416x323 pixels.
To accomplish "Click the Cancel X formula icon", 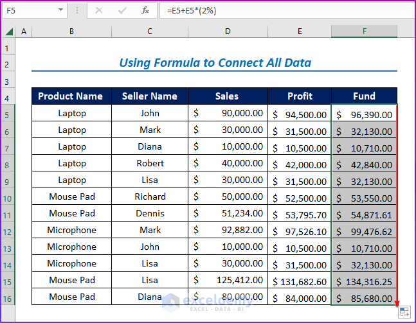I will [99, 11].
